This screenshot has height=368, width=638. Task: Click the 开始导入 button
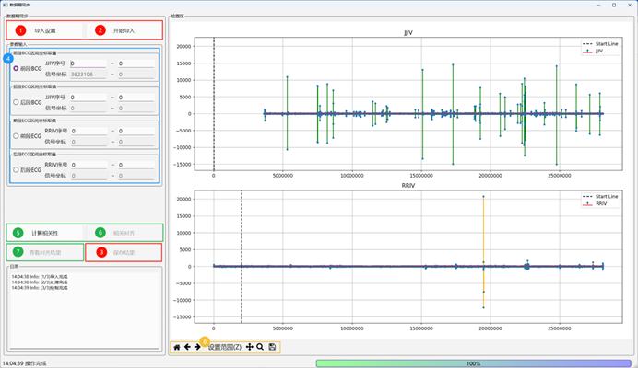coord(124,30)
